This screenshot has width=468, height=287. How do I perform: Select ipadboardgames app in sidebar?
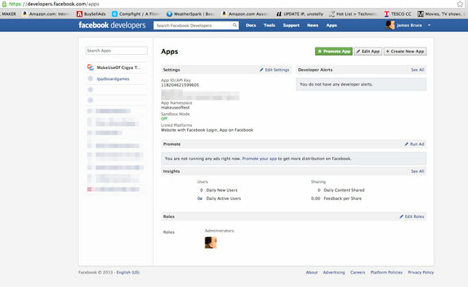pyautogui.click(x=113, y=78)
